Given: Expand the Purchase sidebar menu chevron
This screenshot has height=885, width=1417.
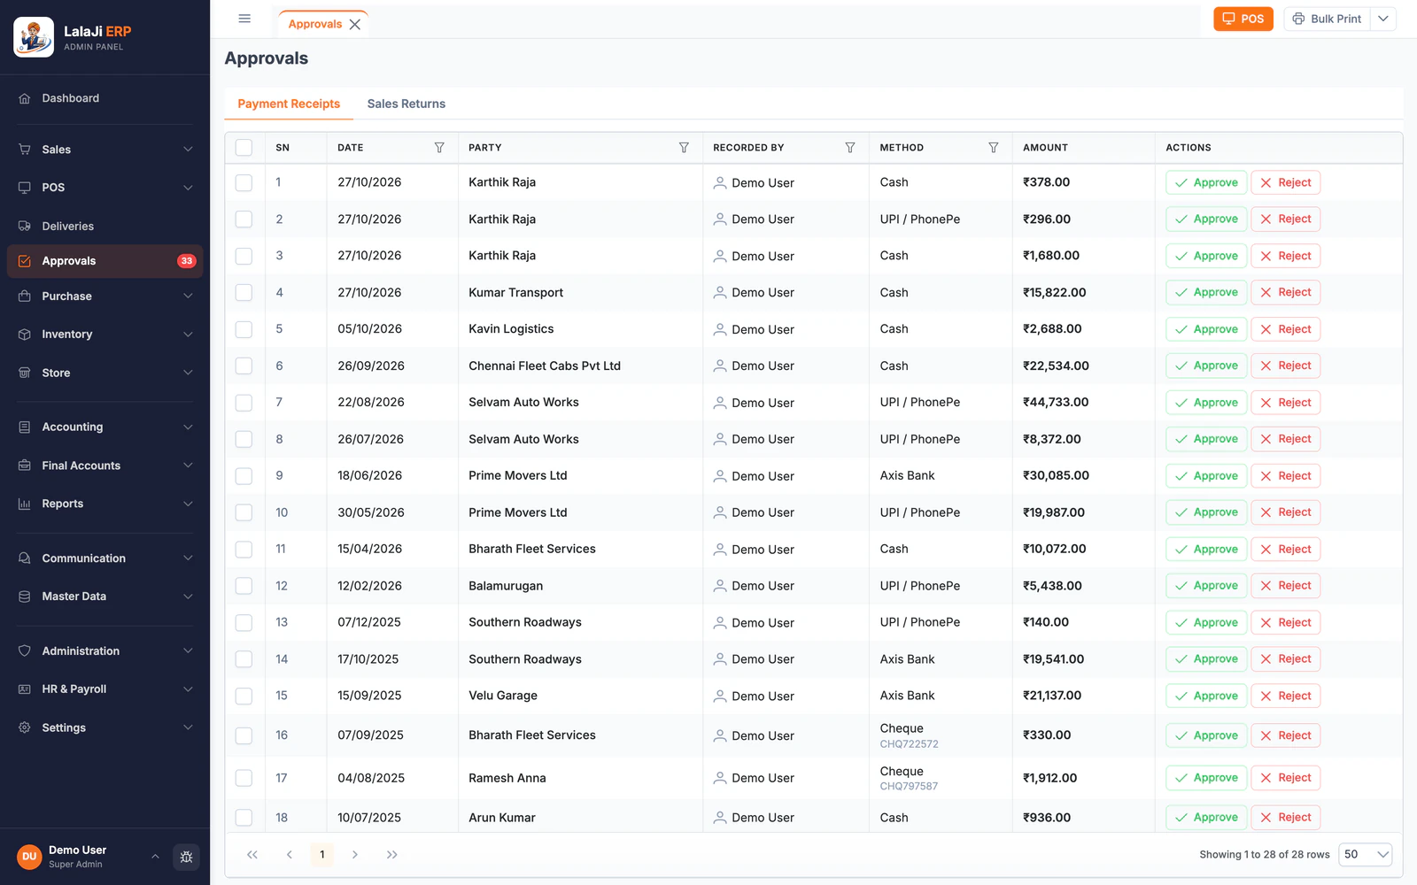Looking at the screenshot, I should [188, 296].
